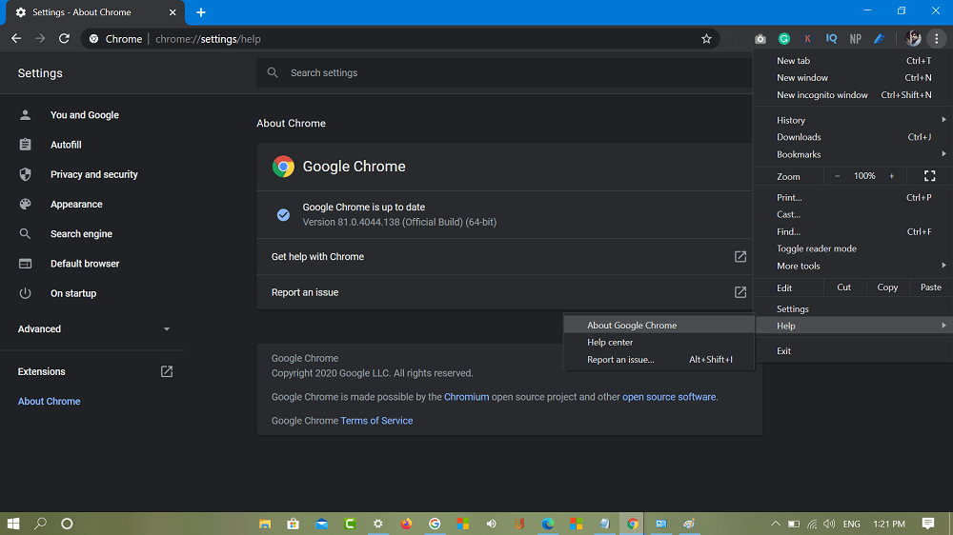The height and width of the screenshot is (535, 953).
Task: Open File Explorer from the taskbar
Action: (265, 524)
